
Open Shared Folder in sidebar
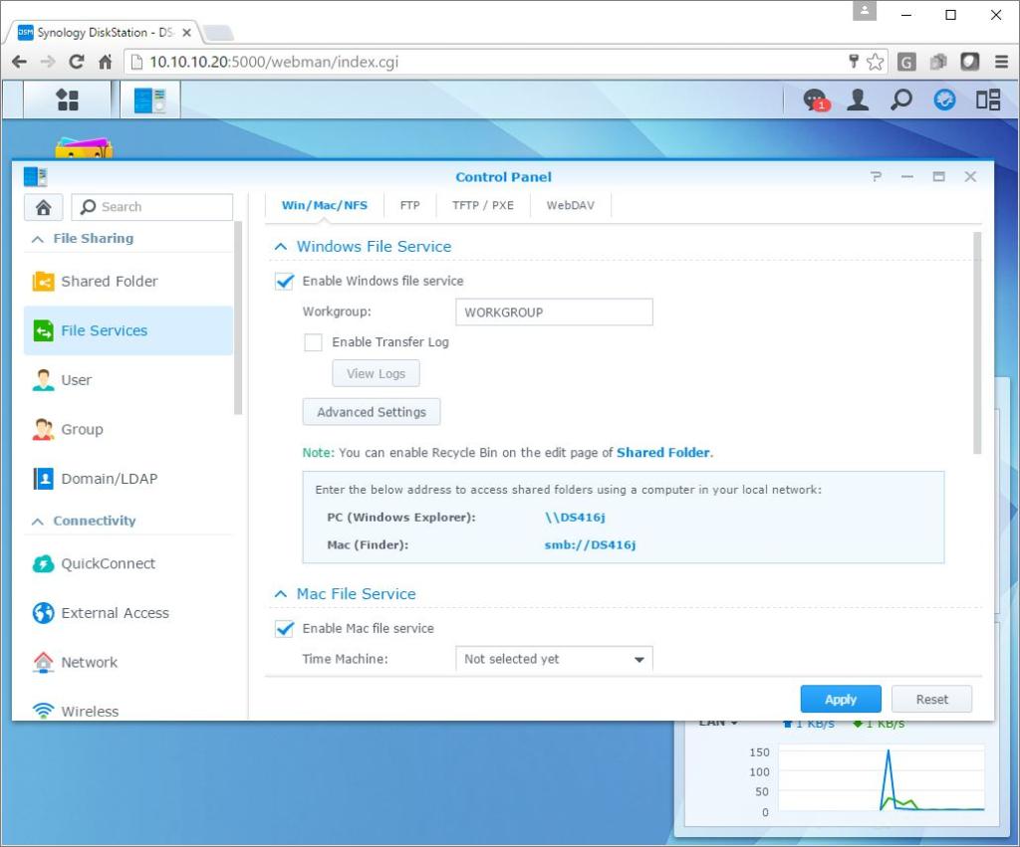[109, 282]
